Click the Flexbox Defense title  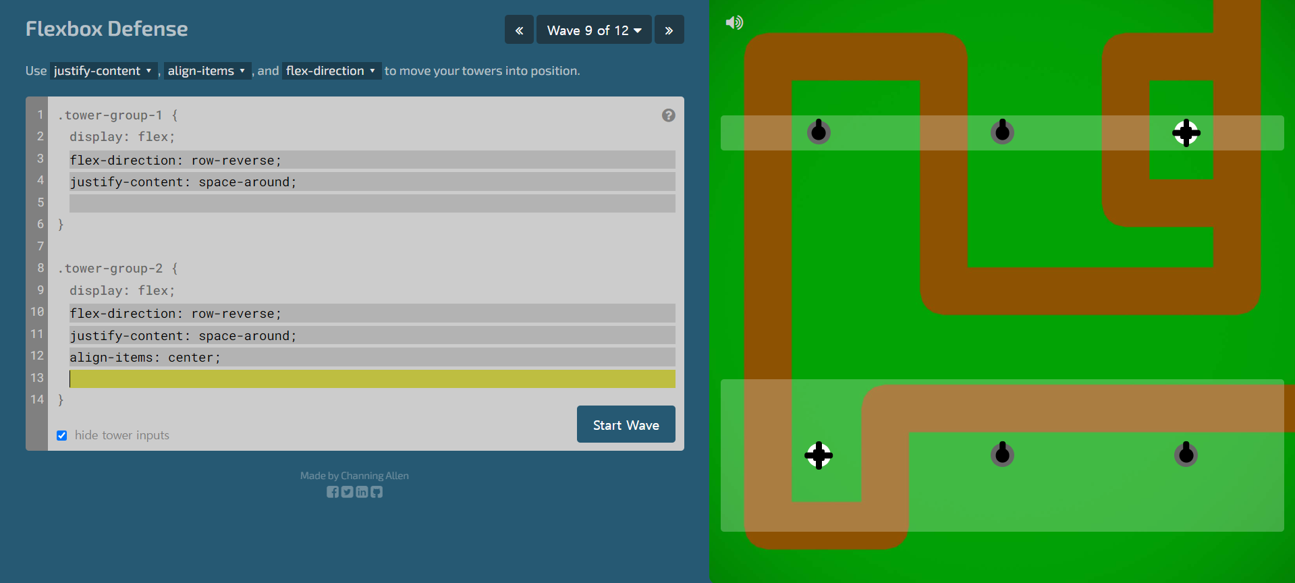click(x=107, y=29)
